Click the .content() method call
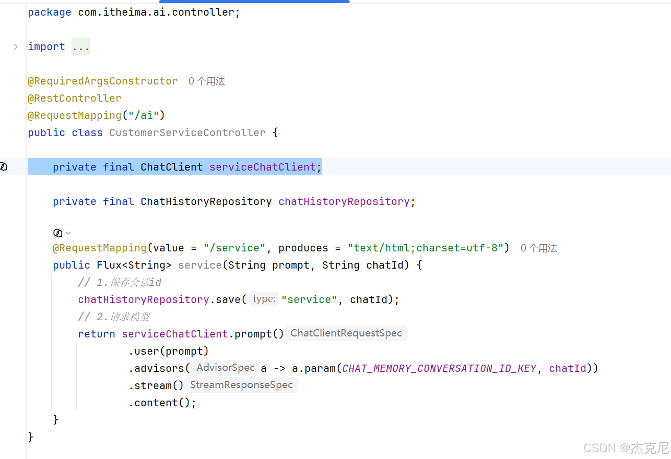 [162, 403]
